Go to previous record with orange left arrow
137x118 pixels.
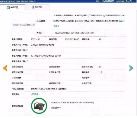click(5, 68)
